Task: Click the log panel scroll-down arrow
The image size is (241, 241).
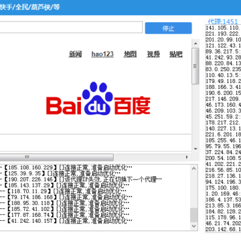Action: 194,226
